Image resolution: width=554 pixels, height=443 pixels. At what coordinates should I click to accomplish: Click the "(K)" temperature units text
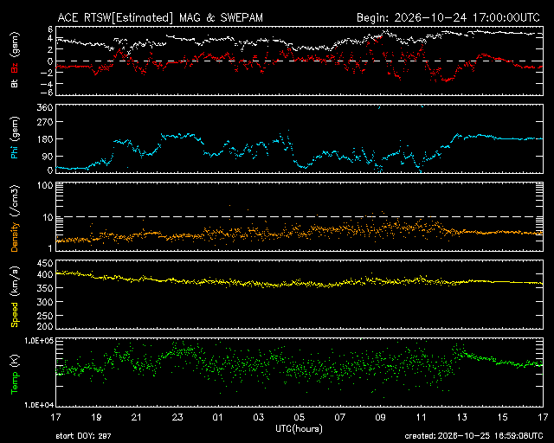click(15, 362)
